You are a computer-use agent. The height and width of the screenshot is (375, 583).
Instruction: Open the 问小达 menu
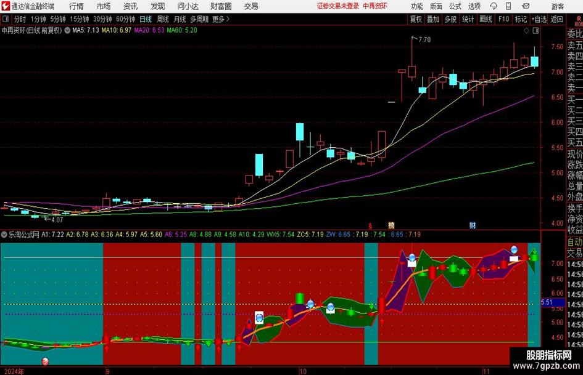[188, 6]
